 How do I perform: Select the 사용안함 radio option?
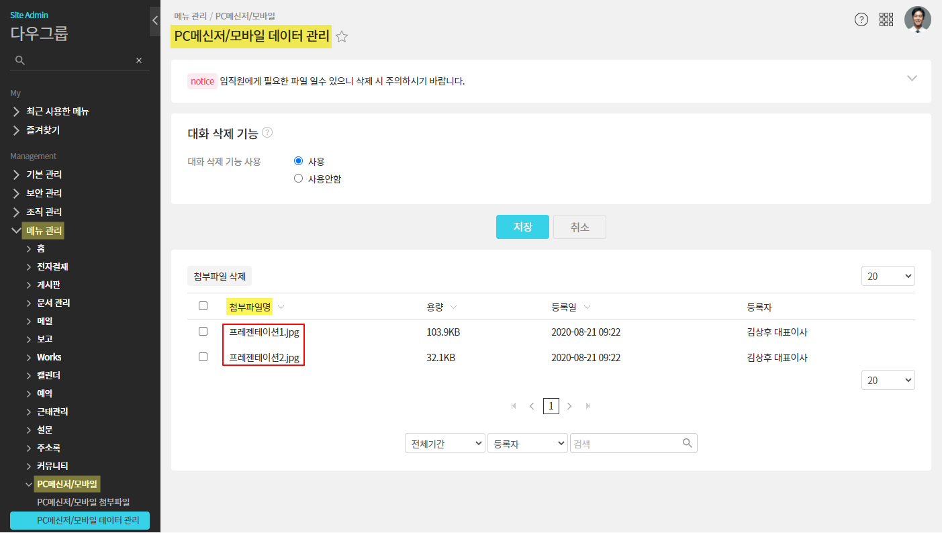tap(299, 179)
